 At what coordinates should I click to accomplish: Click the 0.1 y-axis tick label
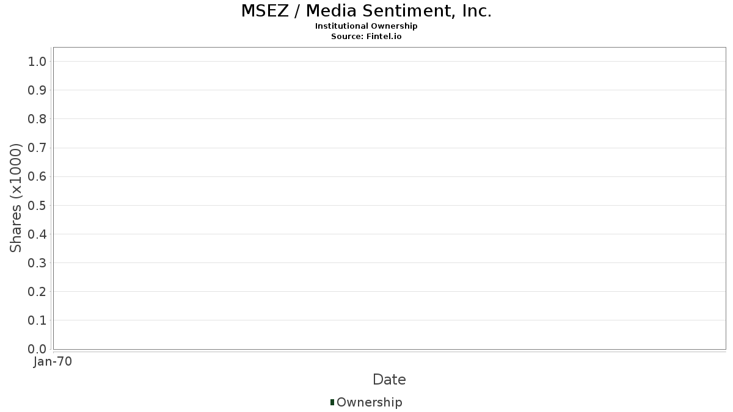[x=37, y=320]
